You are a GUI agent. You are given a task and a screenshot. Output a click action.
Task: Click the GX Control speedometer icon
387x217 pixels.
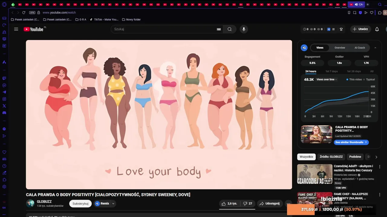(4, 25)
